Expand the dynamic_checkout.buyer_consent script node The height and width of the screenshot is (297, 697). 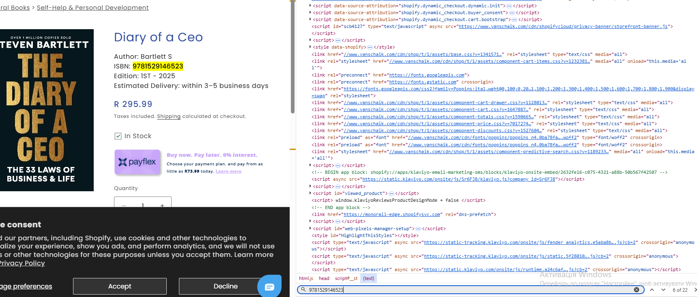(x=310, y=13)
